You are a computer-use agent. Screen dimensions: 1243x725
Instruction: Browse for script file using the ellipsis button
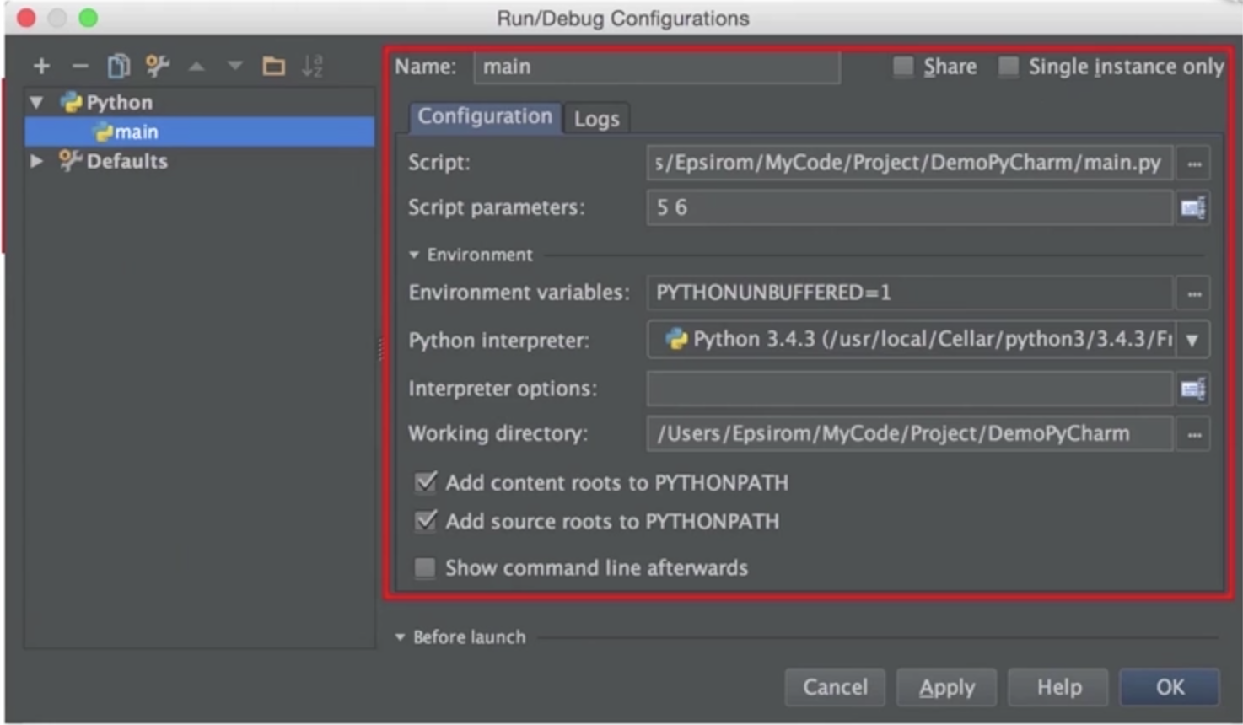[x=1194, y=164]
